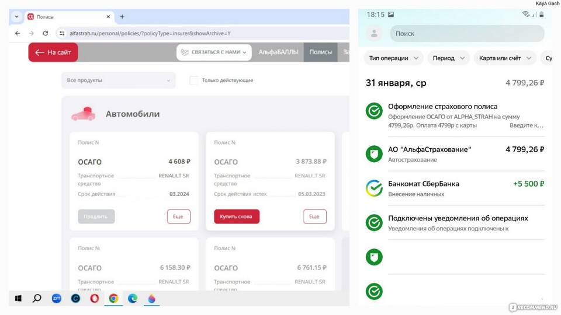Screen dimensions: 561x315
Task: Expand the "Период" filter
Action: click(448, 58)
